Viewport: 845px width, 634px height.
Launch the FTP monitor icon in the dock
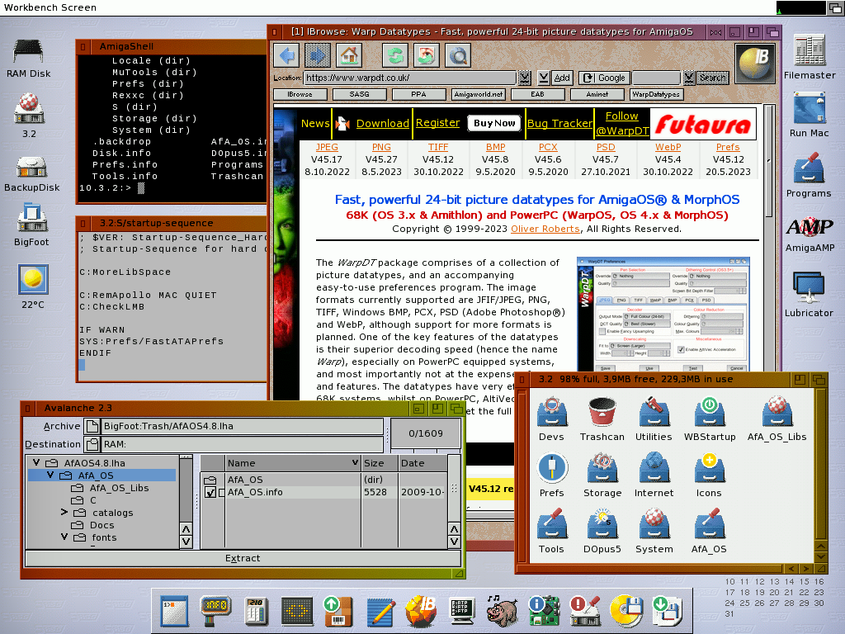point(462,611)
